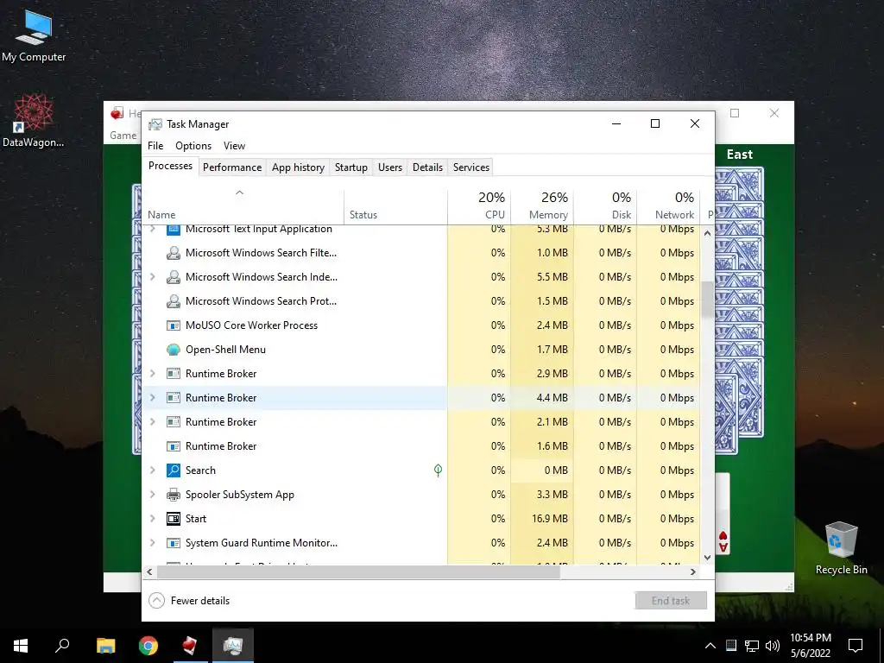
Task: Click the Task Manager title bar icon
Action: pos(155,124)
